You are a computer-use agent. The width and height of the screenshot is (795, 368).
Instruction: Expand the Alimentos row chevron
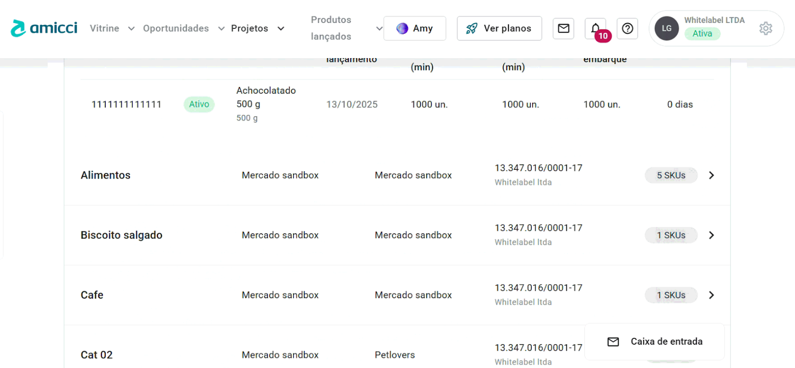(x=712, y=175)
